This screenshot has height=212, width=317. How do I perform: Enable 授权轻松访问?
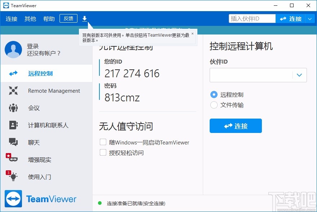pyautogui.click(x=103, y=152)
